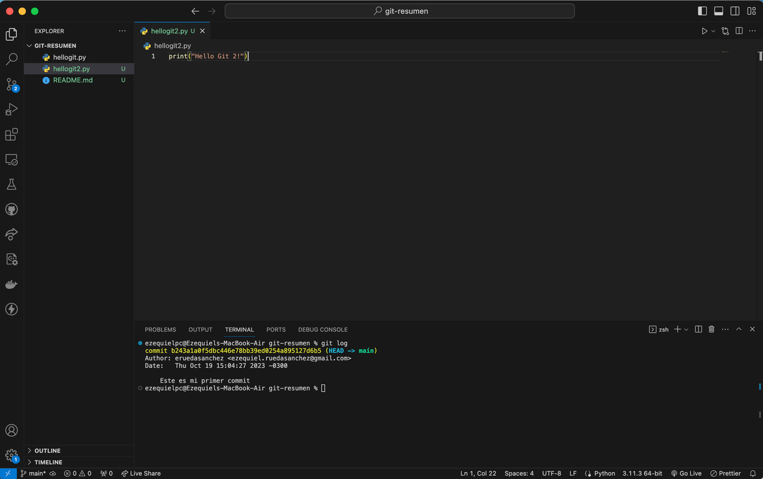Change indentation Spaces: 4
Viewport: 763px width, 479px height.
pyautogui.click(x=519, y=474)
